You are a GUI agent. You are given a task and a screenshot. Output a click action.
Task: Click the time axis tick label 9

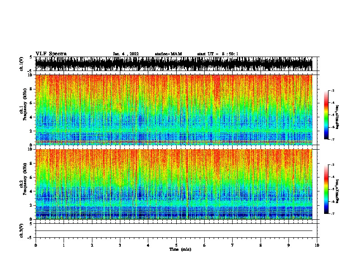click(x=288, y=245)
